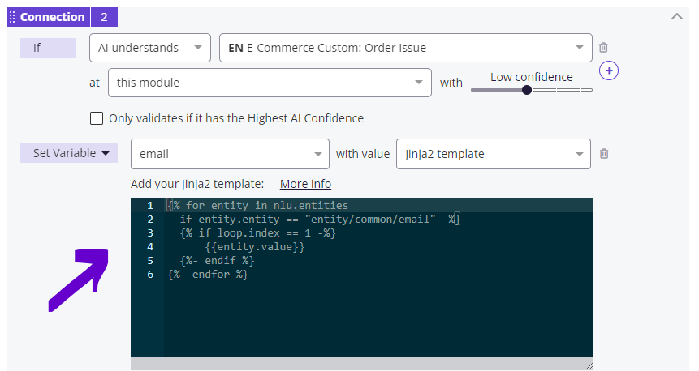Click line number 4 in editor gutter
Image resolution: width=699 pixels, height=371 pixels.
click(149, 247)
